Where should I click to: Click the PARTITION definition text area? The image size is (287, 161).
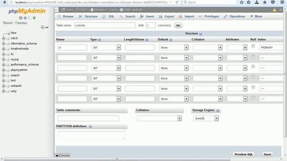pos(91,136)
